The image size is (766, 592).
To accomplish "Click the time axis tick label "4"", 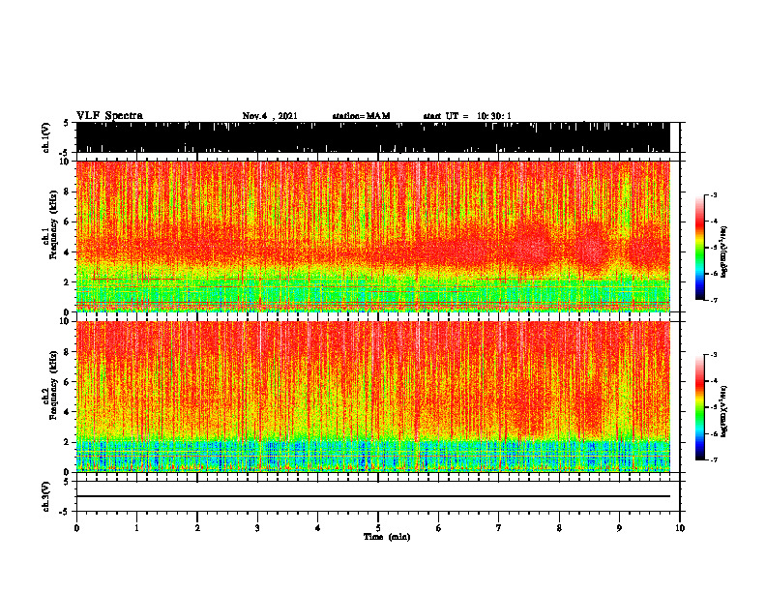I will tap(318, 528).
